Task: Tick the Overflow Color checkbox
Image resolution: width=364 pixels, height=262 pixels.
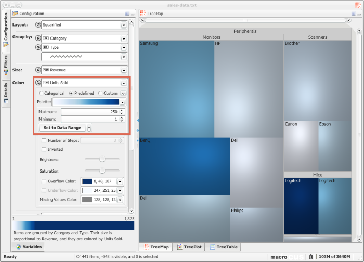Action: tap(44, 181)
